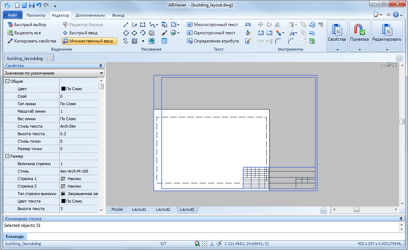The image size is (408, 250).
Task: Insert a raster image with the palm tree icon
Action: tap(152, 41)
